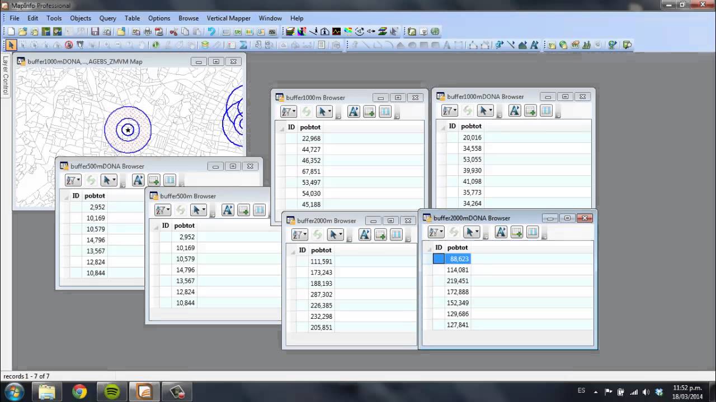716x402 pixels.
Task: Click the ID column header in the buffer2000m Browser
Action: (x=303, y=250)
